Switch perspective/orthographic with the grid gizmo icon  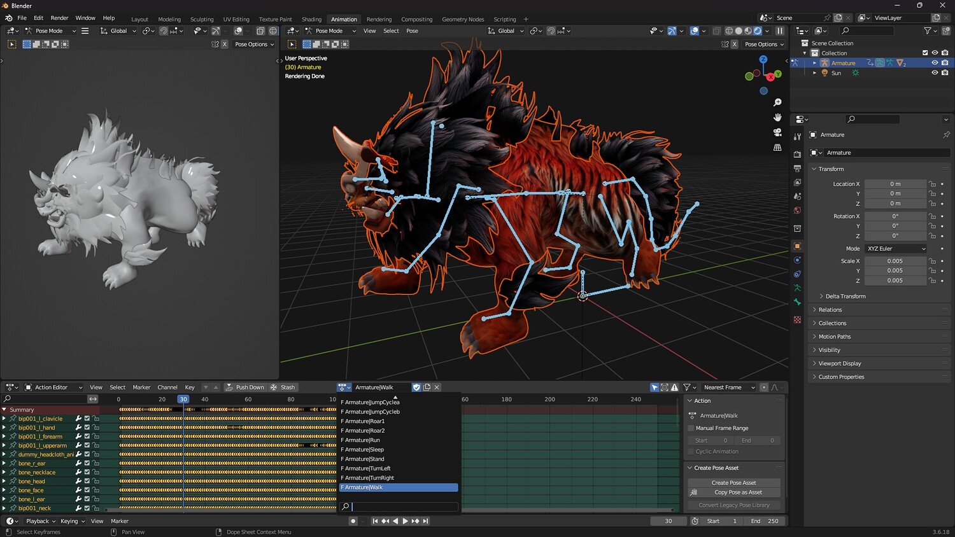pyautogui.click(x=777, y=148)
